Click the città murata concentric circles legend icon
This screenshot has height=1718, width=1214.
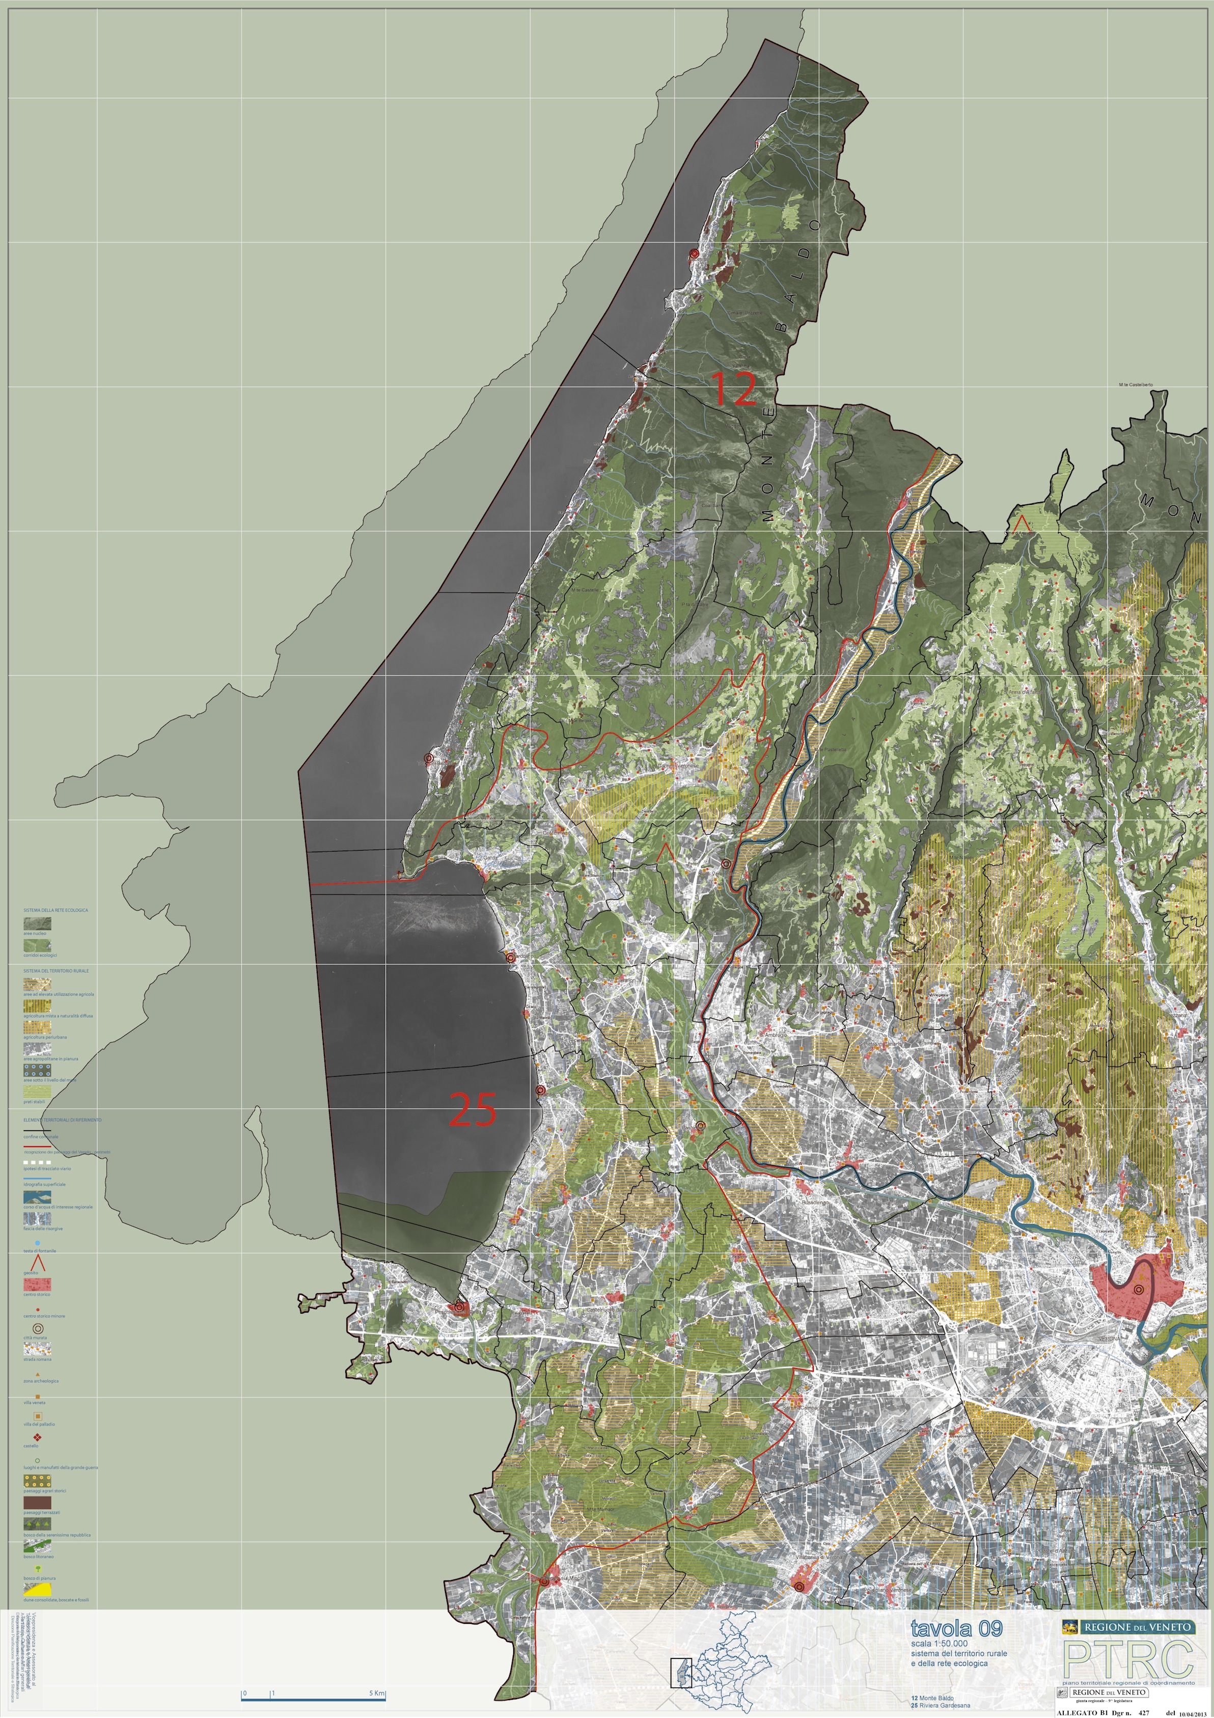(x=37, y=1328)
